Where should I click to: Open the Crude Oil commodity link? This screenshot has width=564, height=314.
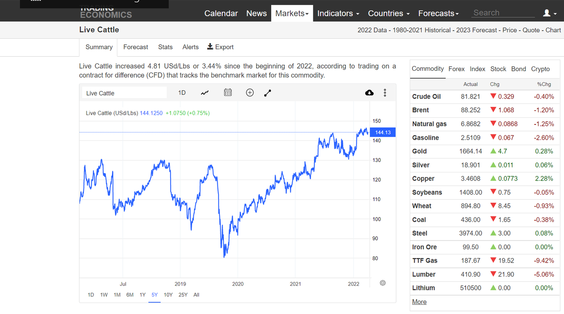point(427,96)
